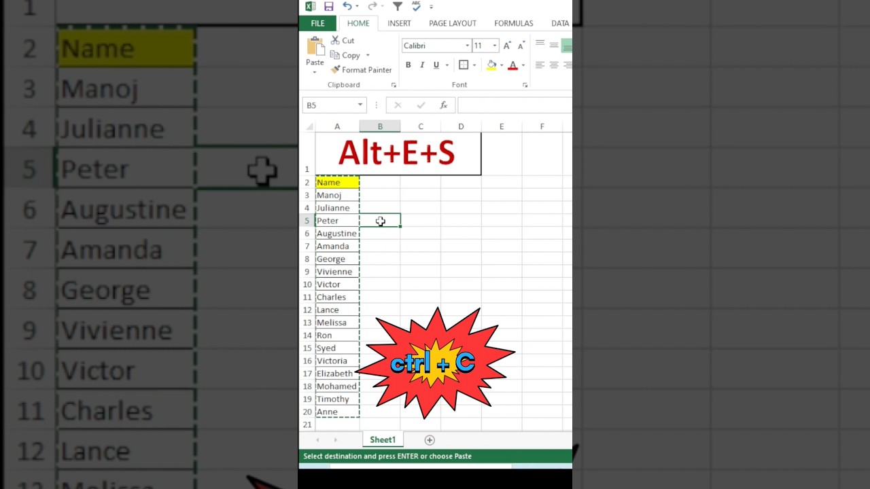Toggle underline formatting

tap(436, 65)
